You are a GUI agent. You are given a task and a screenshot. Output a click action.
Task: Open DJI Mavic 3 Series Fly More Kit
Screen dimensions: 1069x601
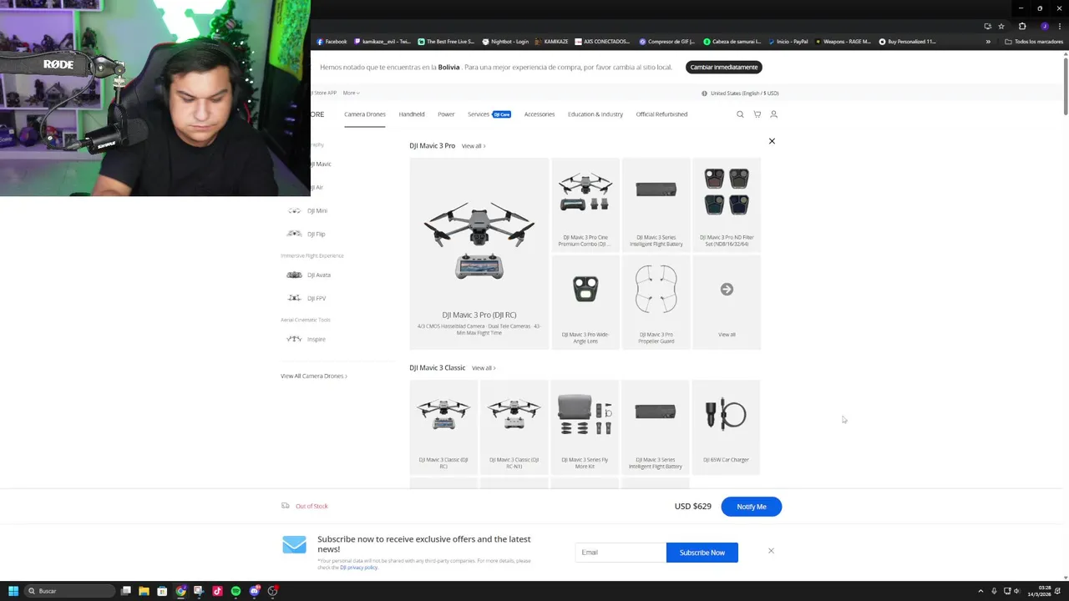[x=585, y=427]
